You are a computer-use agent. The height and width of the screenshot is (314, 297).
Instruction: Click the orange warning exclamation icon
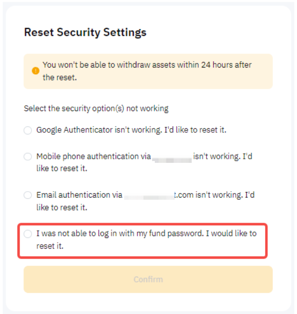tap(36, 71)
